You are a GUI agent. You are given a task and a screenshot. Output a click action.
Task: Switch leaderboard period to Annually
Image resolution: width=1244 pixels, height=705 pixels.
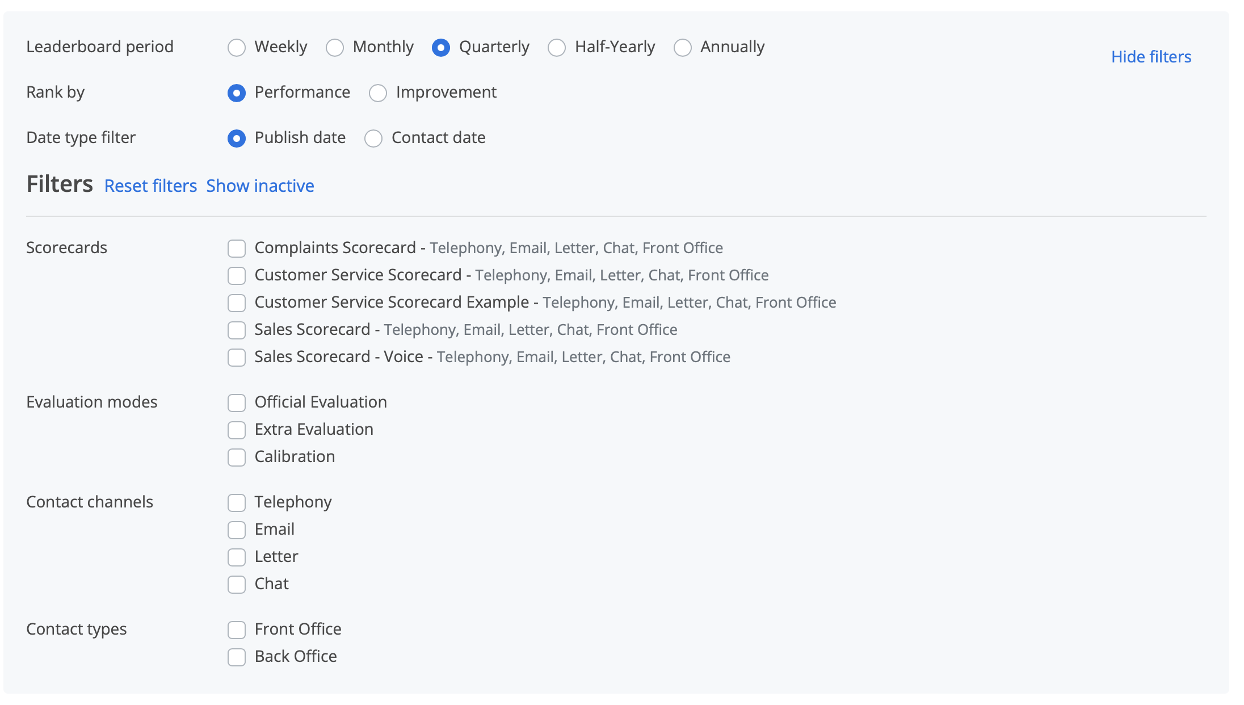tap(683, 48)
